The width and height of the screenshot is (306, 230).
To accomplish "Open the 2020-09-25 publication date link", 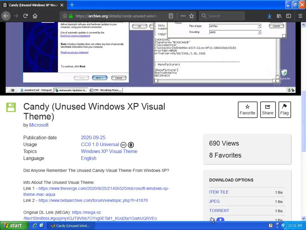I will (93, 137).
